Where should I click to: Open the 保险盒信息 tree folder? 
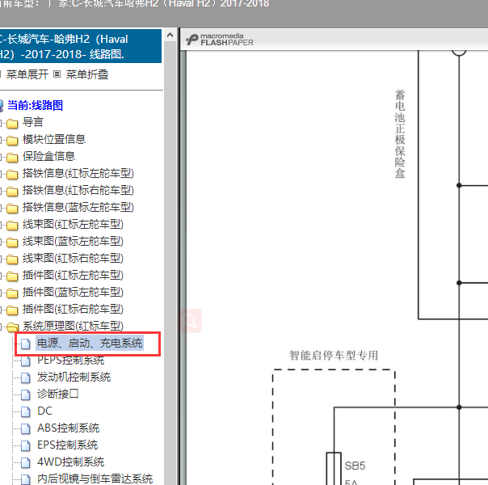click(x=48, y=156)
